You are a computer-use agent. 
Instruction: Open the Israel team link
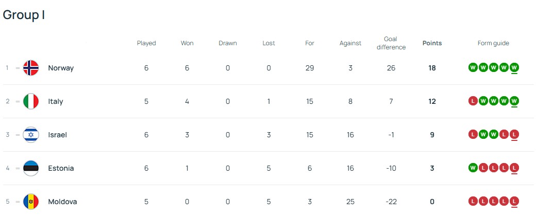click(57, 135)
